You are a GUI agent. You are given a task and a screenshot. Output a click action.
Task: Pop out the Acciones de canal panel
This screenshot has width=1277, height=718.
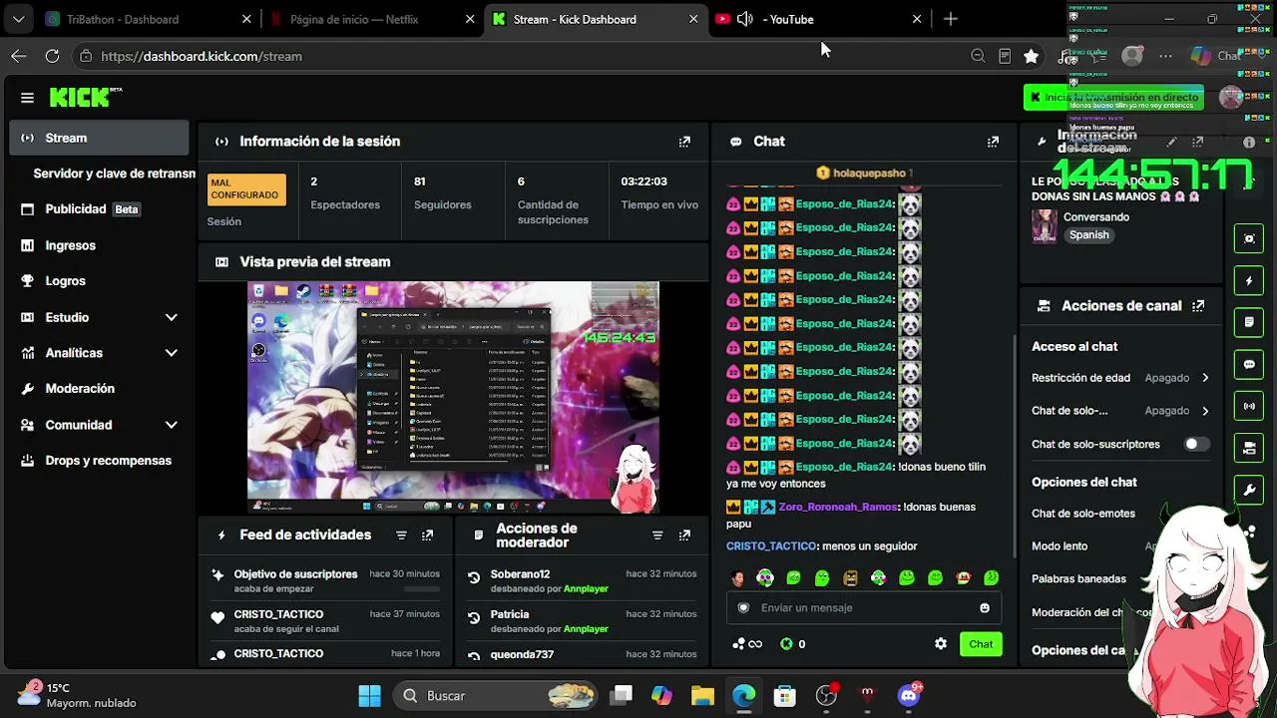coord(1198,306)
